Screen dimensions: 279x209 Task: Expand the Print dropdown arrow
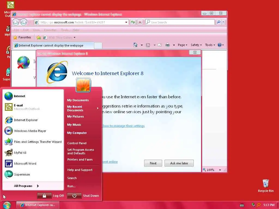pyautogui.click(x=174, y=45)
